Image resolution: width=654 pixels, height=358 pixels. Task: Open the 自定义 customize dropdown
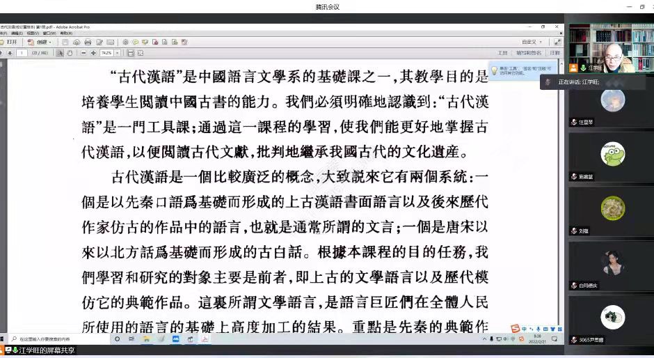pyautogui.click(x=532, y=42)
